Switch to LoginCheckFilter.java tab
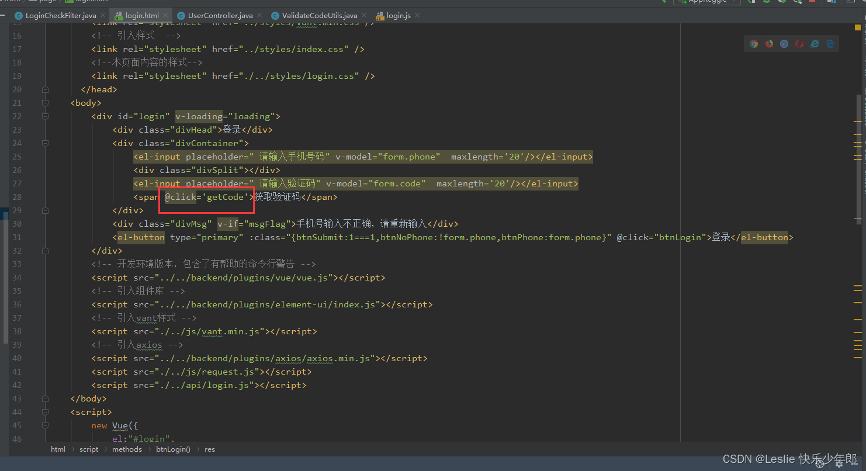Screen dimensions: 866x471 tap(61, 16)
